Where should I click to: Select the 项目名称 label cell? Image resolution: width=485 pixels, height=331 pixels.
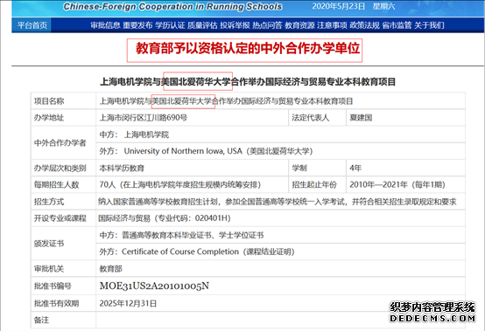63,101
